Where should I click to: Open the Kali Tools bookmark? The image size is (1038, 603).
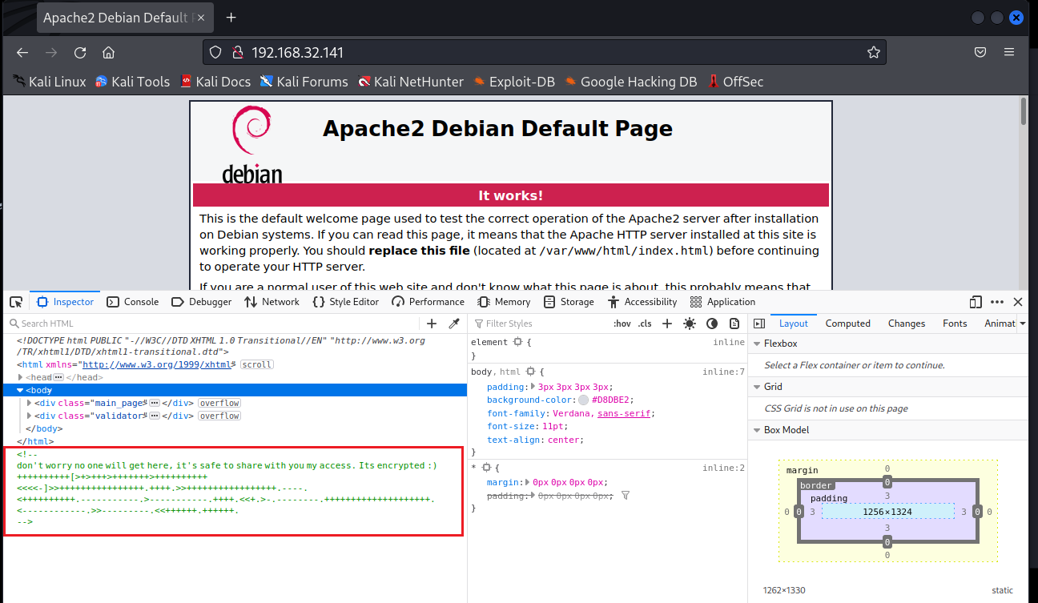pos(133,82)
